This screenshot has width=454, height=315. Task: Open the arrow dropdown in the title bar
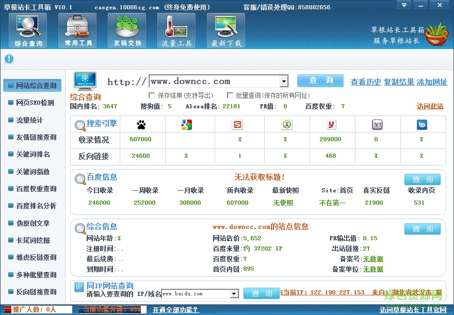(404, 5)
